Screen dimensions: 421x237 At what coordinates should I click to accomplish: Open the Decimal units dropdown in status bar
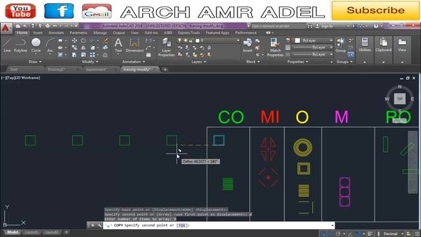click(x=393, y=234)
